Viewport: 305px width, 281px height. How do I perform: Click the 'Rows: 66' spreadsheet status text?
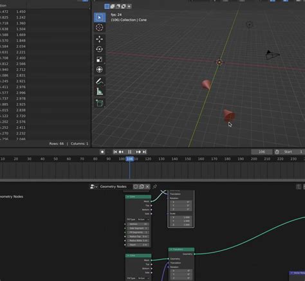(57, 143)
